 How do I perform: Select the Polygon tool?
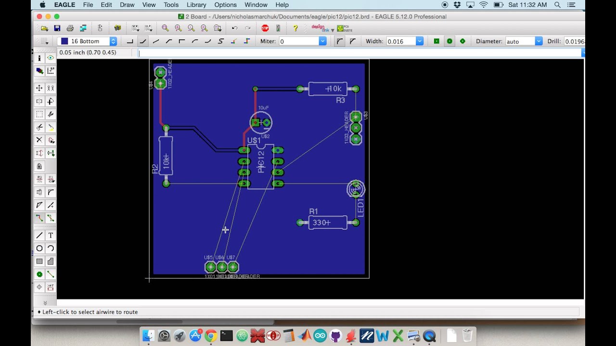[51, 261]
